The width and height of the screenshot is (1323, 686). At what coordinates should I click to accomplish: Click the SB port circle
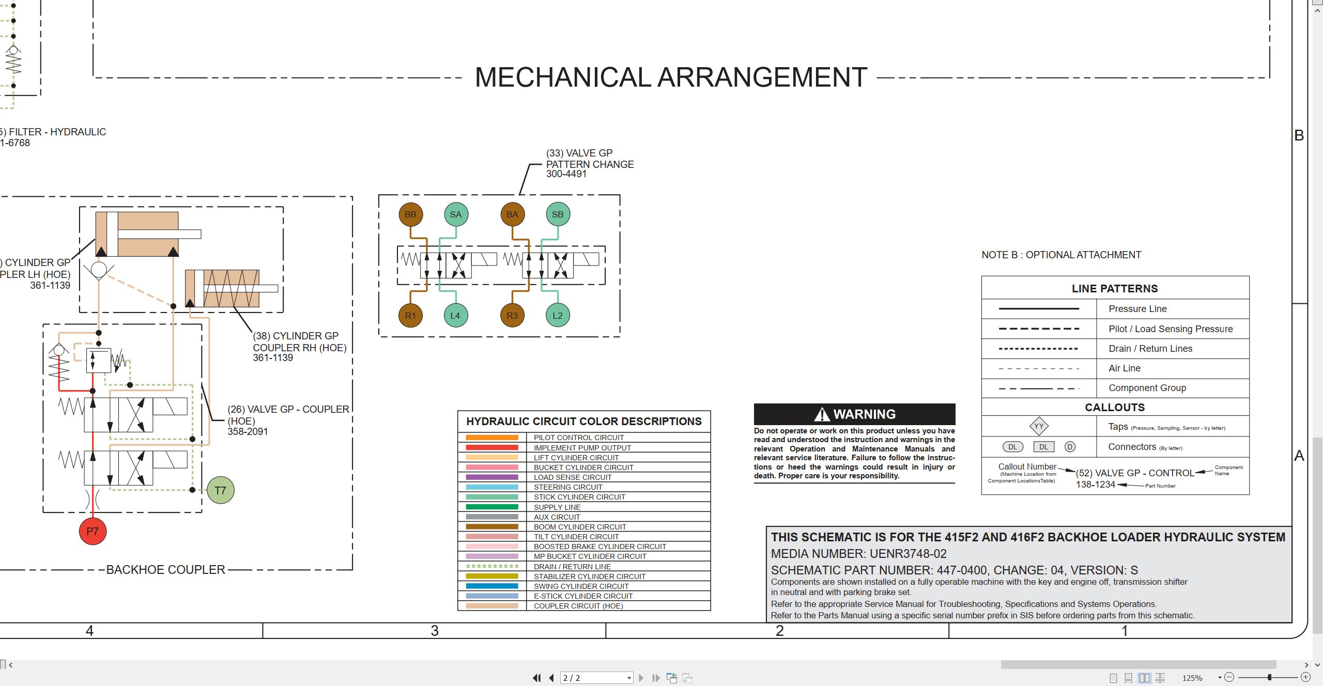coord(558,214)
